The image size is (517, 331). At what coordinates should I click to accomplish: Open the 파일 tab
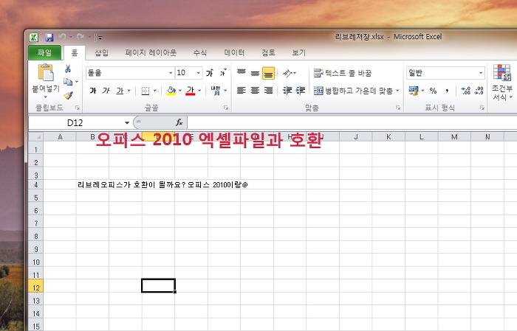click(44, 52)
